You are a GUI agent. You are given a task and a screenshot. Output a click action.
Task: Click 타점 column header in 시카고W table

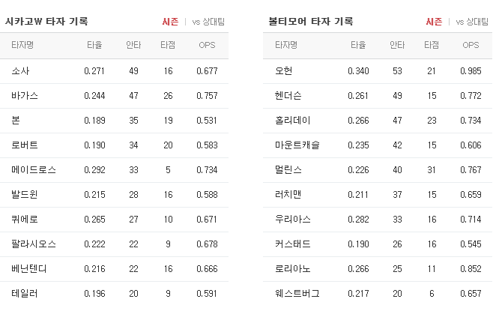(168, 45)
